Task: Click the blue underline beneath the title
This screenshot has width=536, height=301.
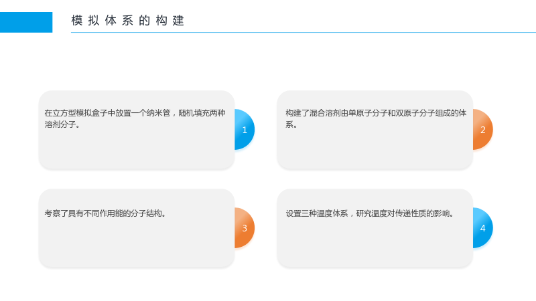Action: 304,32
